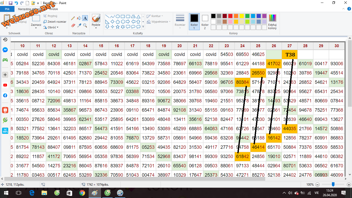352x198 pixels.
Task: Choose the Triangle shape
Action: [x=138, y=16]
